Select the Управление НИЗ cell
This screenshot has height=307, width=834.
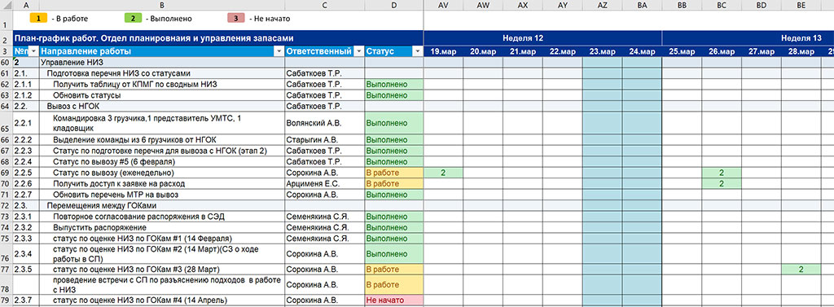pos(162,62)
